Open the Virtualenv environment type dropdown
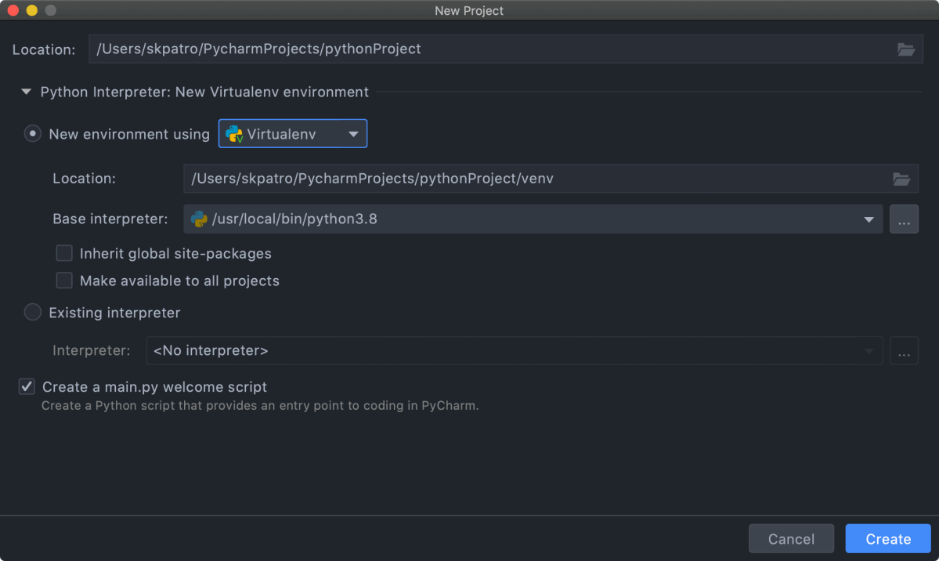Viewport: 939px width, 561px height. click(293, 134)
